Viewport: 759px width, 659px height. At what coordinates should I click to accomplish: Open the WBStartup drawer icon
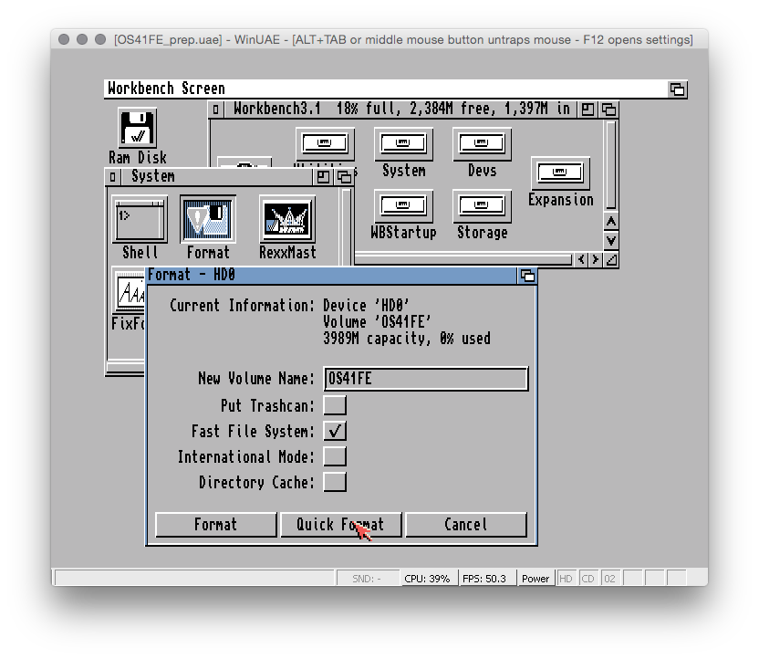pos(403,206)
